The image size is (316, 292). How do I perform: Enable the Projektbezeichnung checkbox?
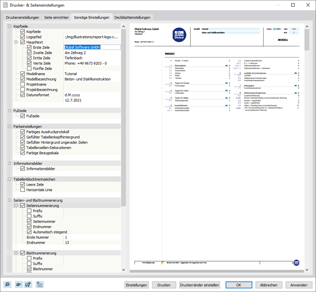(x=22, y=90)
